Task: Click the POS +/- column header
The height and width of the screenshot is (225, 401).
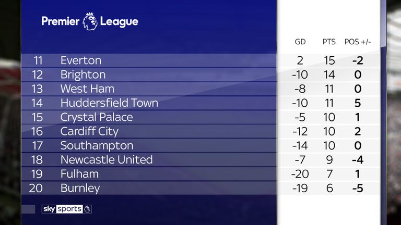Action: point(358,42)
